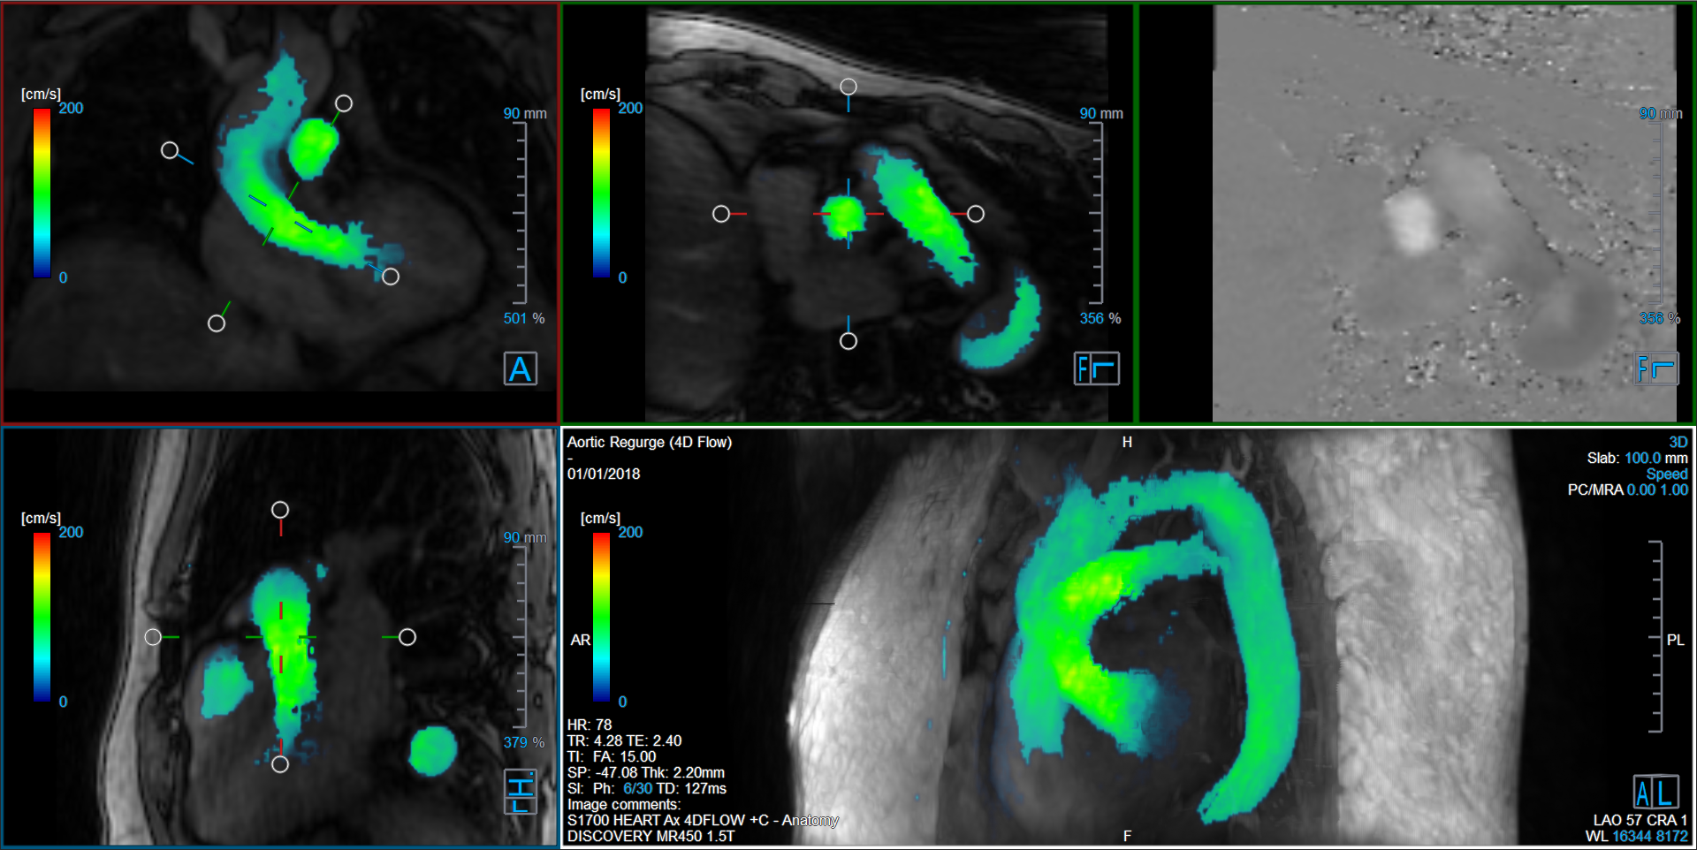Click the 'H L' orientation icon in bottom-left viewport

[521, 792]
